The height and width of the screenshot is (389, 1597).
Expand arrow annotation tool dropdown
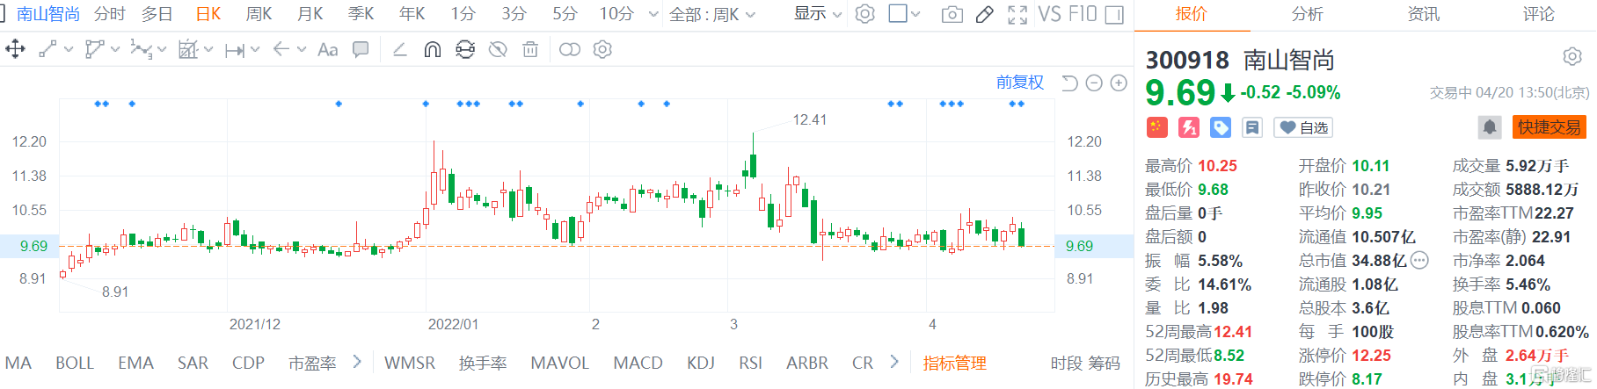[302, 50]
